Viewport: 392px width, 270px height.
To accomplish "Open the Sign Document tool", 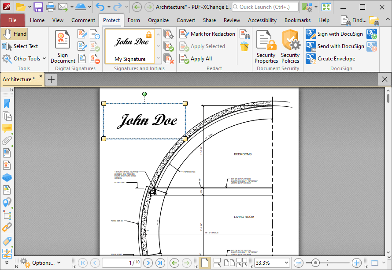I will pyautogui.click(x=63, y=46).
